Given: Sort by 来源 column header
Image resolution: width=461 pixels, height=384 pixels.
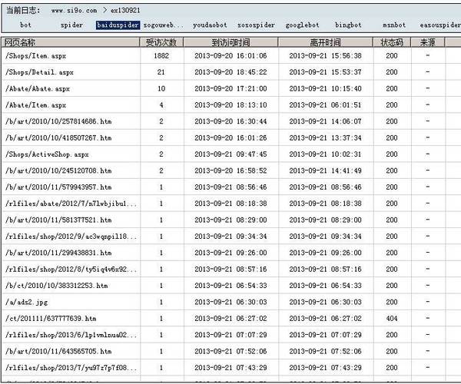Looking at the screenshot, I should pos(428,42).
